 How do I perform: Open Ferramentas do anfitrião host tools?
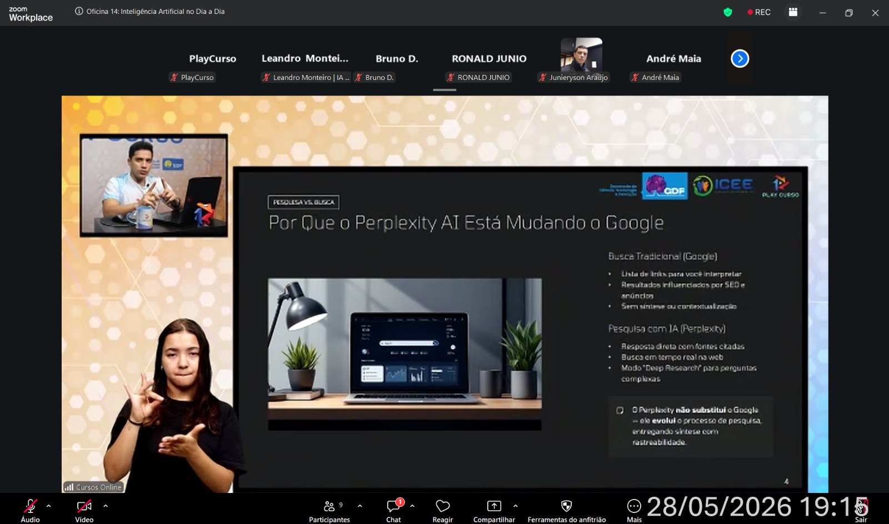coord(567,510)
